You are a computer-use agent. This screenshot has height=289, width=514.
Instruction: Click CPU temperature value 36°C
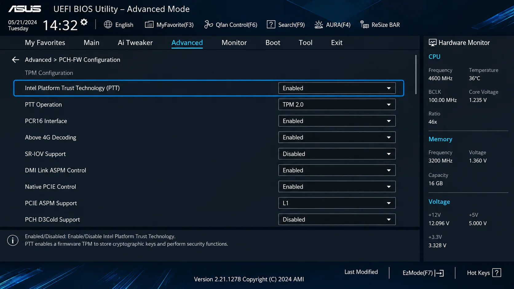(474, 78)
